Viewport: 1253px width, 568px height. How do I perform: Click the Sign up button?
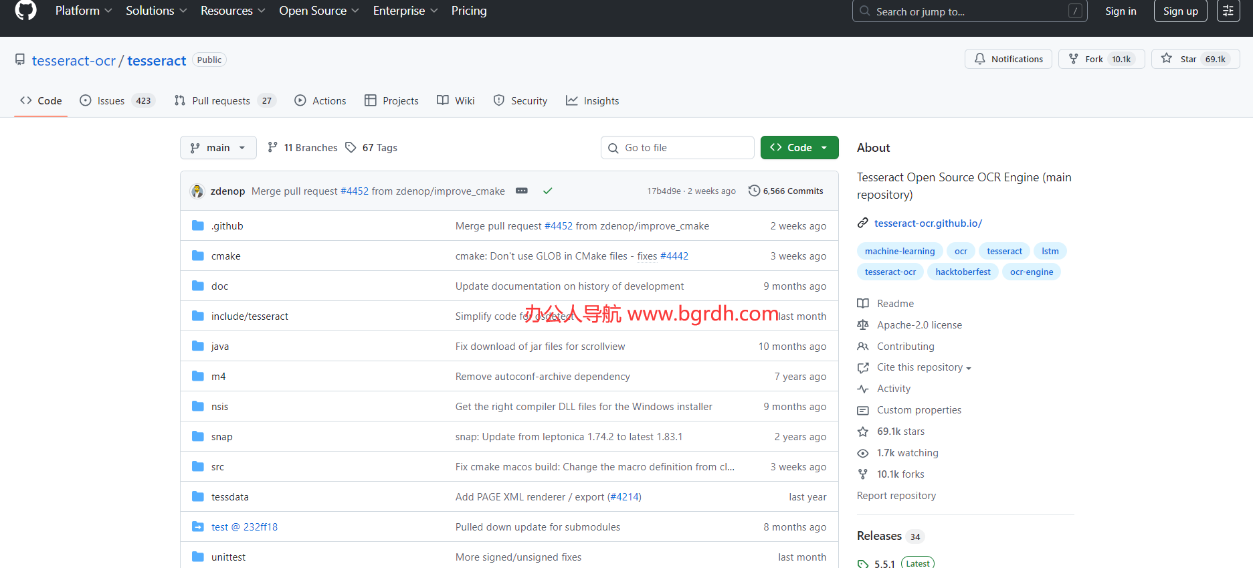[x=1180, y=11]
